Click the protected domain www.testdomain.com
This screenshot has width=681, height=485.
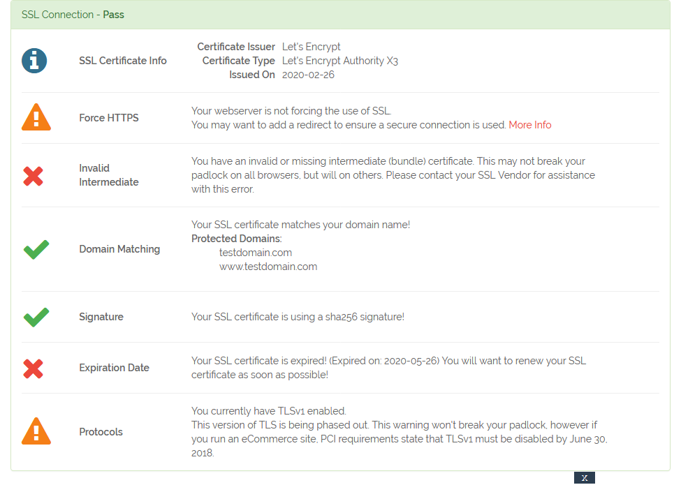coord(268,267)
